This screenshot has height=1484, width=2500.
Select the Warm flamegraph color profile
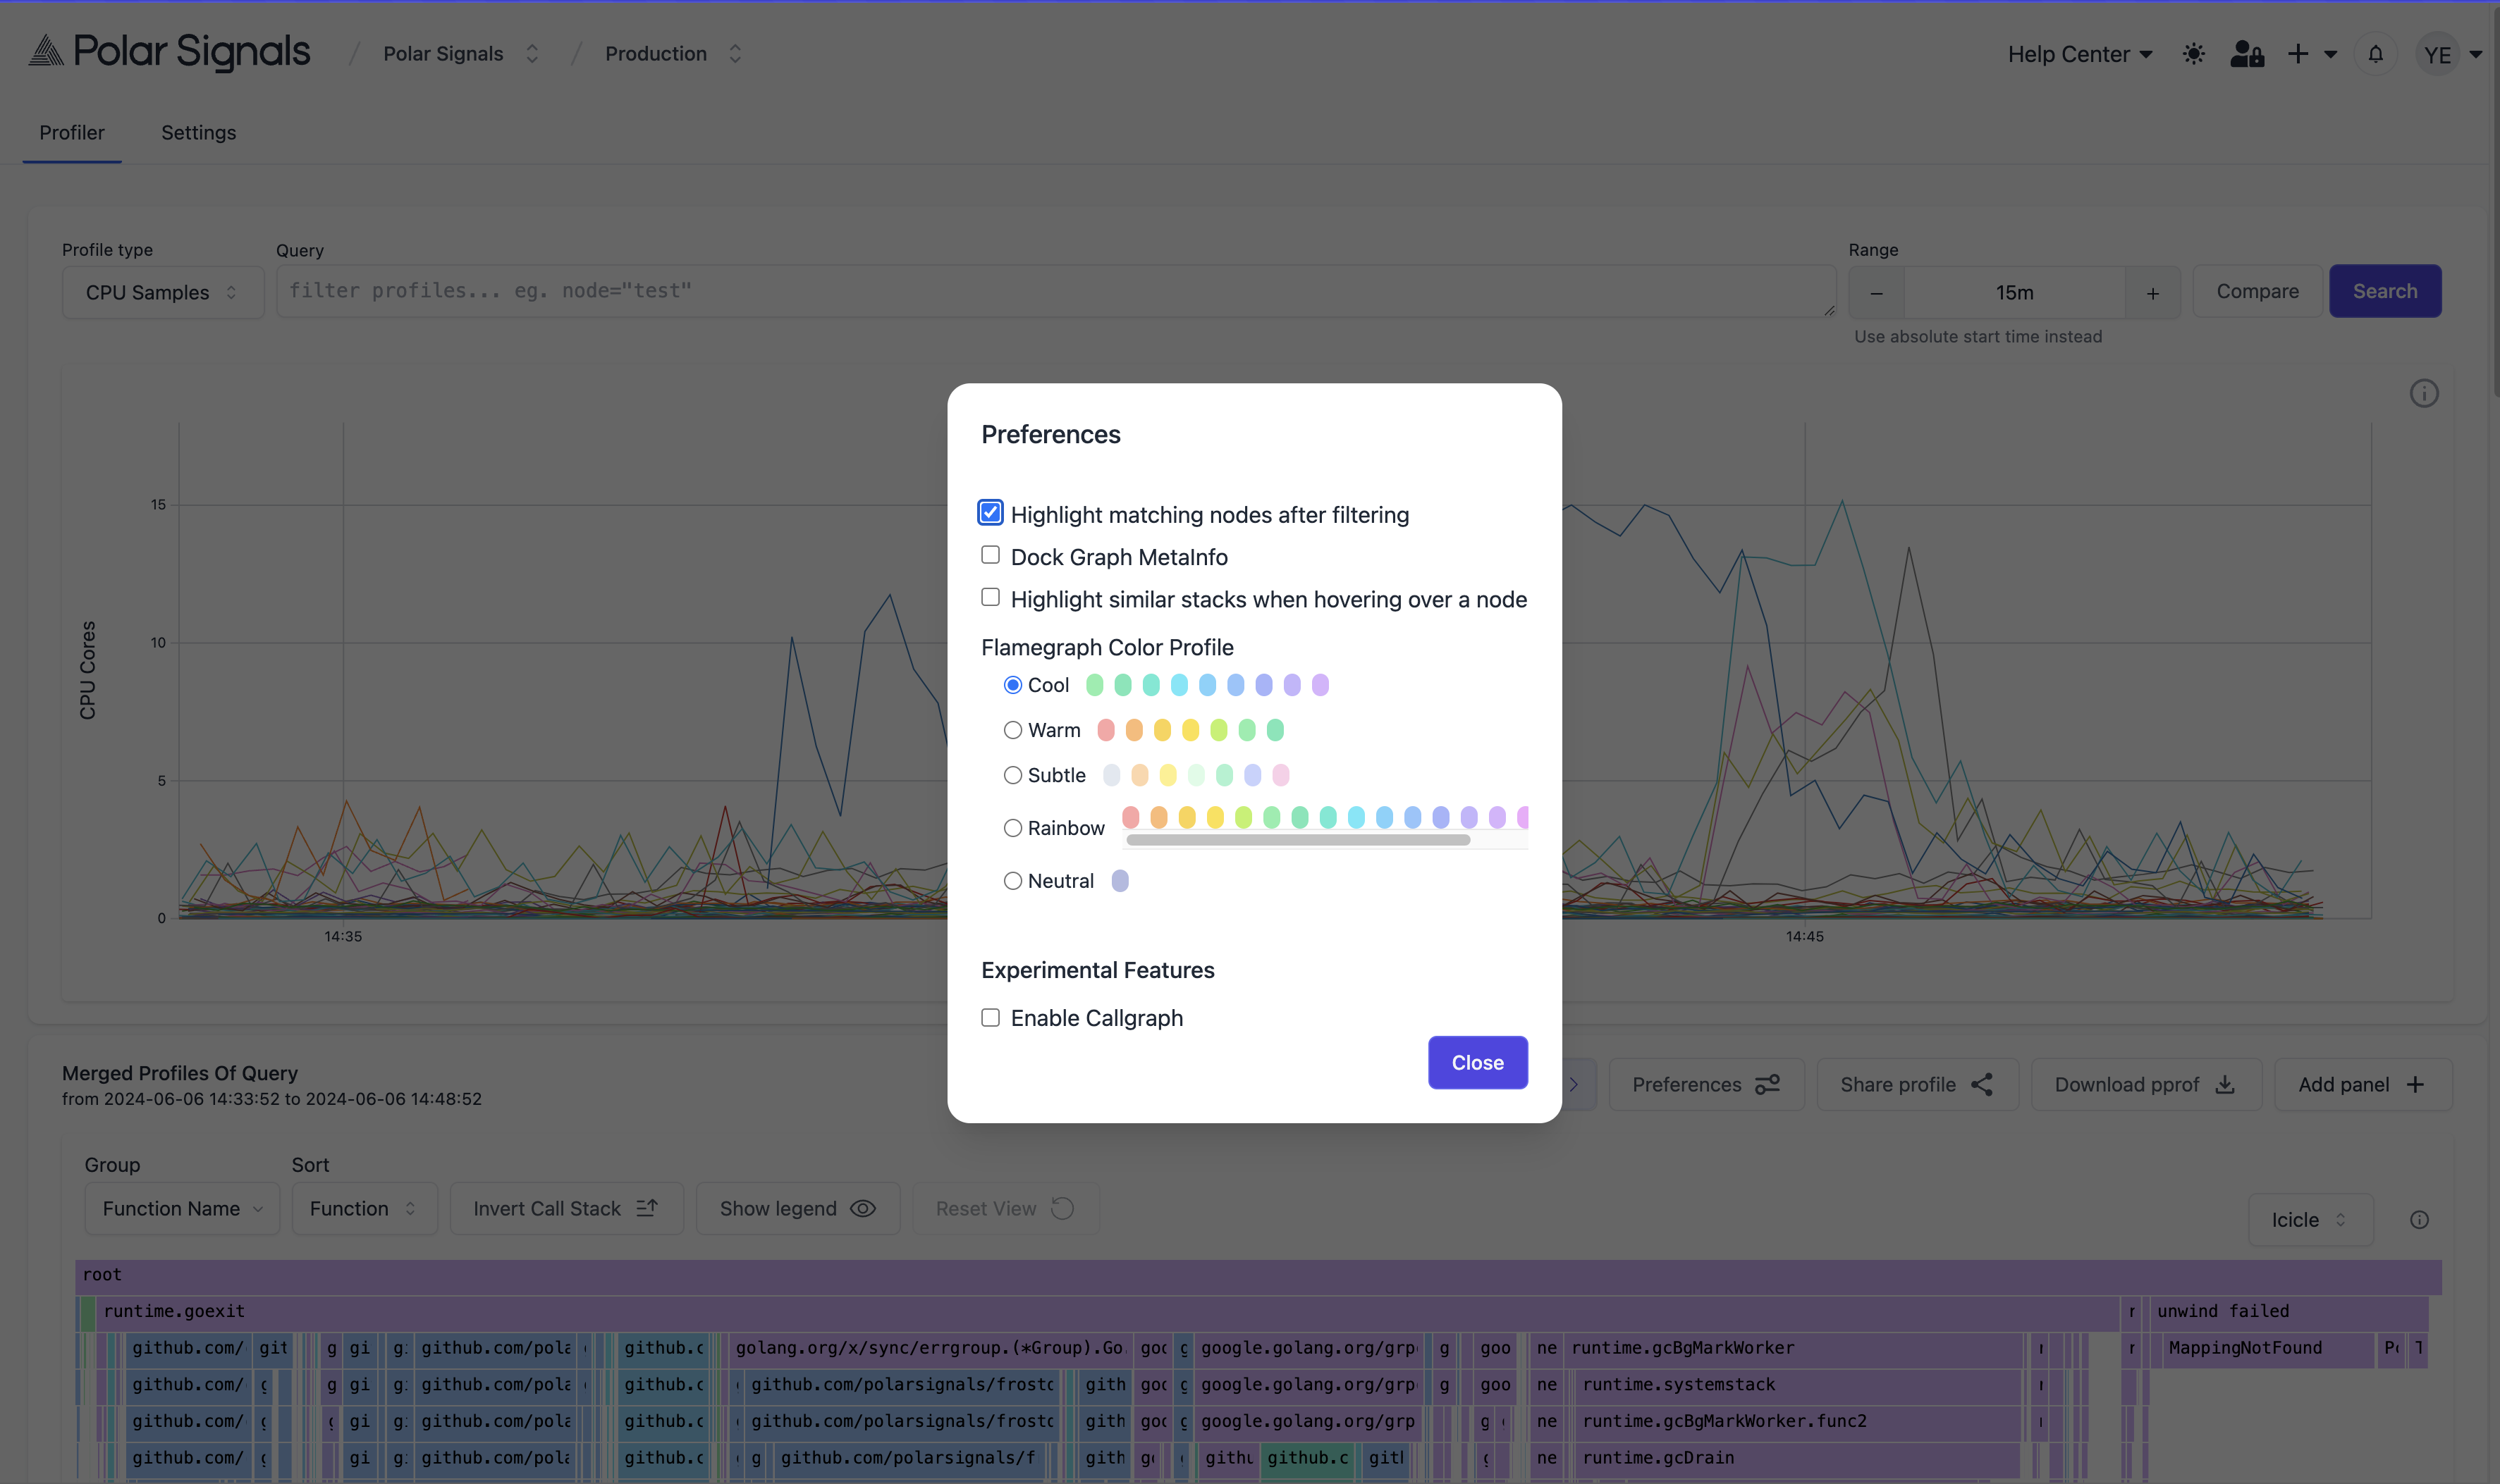click(1012, 730)
